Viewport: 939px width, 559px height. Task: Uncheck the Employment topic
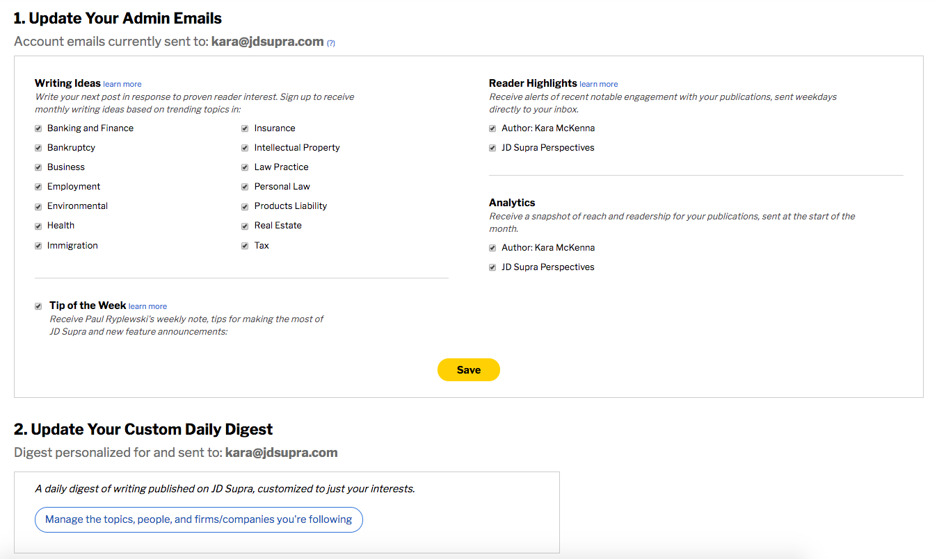pos(38,187)
